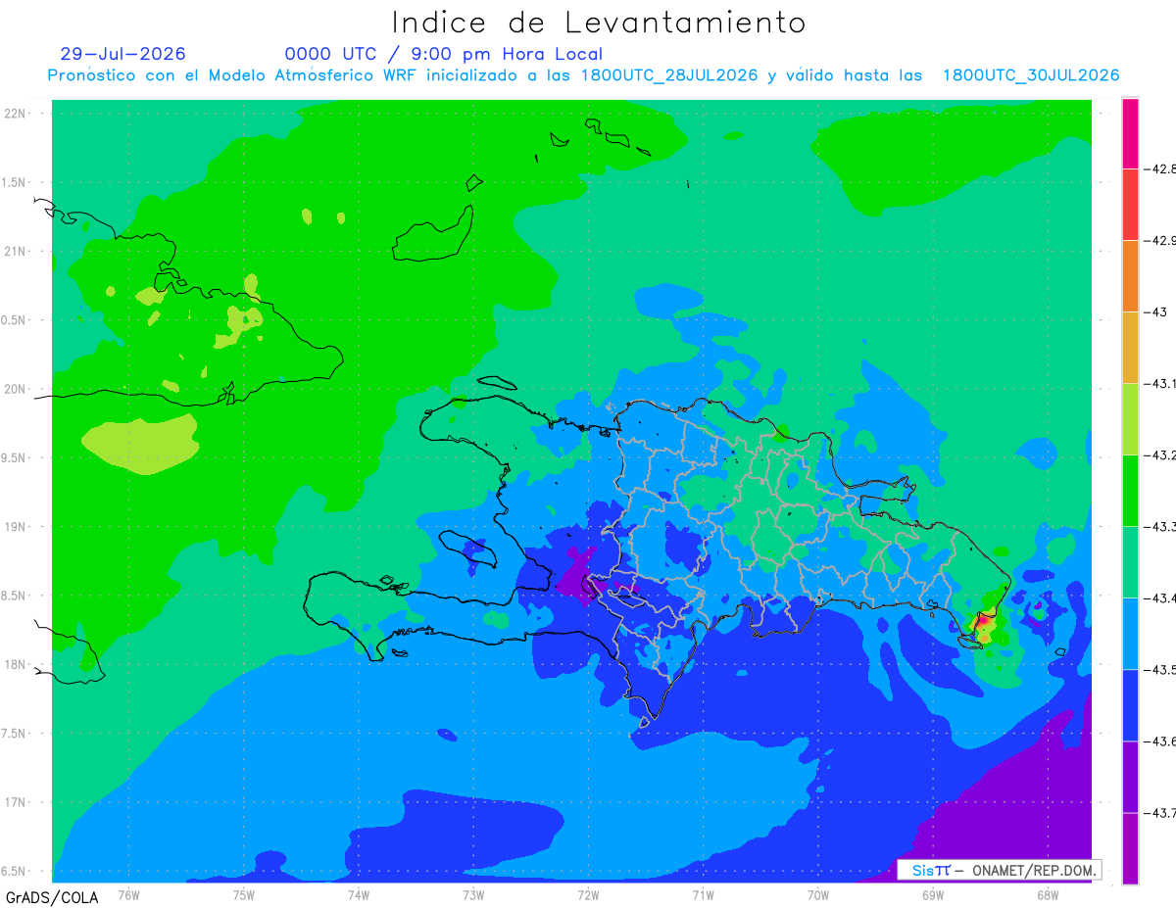Image resolution: width=1176 pixels, height=908 pixels.
Task: Click the longitude label '76W'
Action: [128, 894]
